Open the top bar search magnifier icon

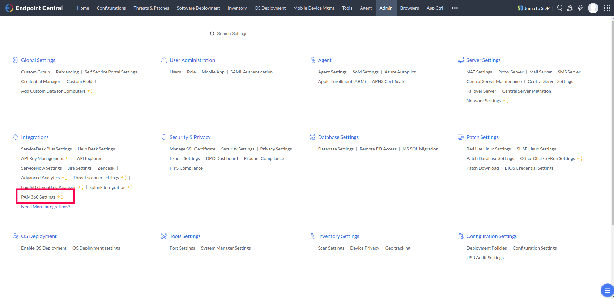[x=560, y=8]
